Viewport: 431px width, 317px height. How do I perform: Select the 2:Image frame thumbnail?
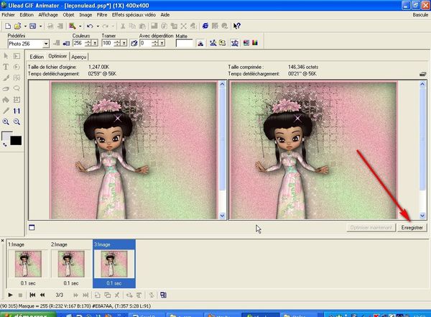coord(71,264)
